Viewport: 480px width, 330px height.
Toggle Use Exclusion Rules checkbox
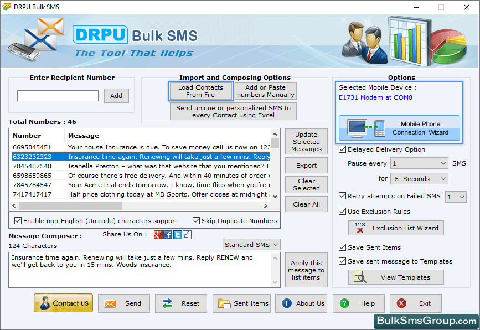click(x=342, y=211)
